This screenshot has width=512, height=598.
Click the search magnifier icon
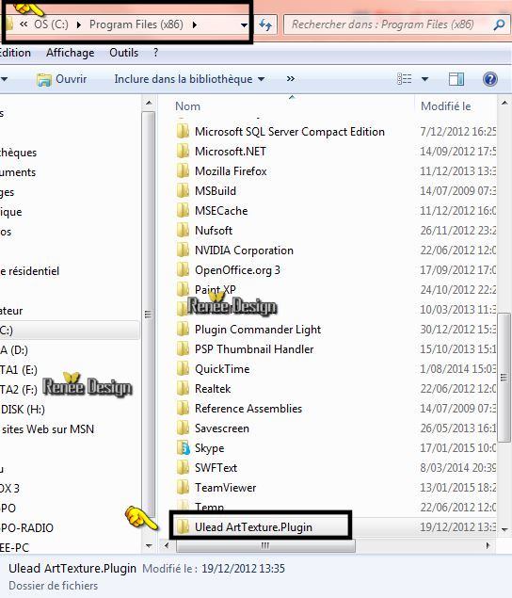tap(499, 25)
